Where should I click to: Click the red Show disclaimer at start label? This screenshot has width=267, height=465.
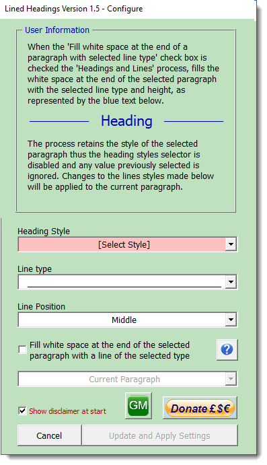(x=67, y=411)
